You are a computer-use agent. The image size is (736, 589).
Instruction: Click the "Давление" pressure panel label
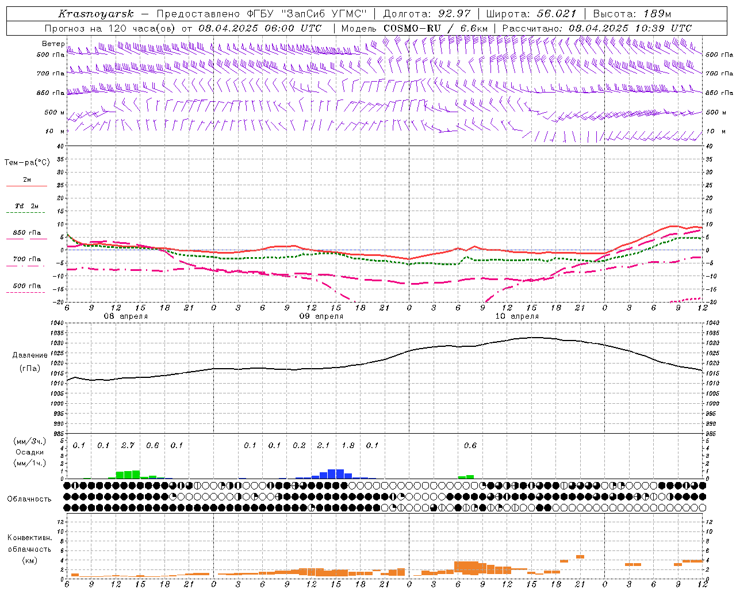click(30, 355)
